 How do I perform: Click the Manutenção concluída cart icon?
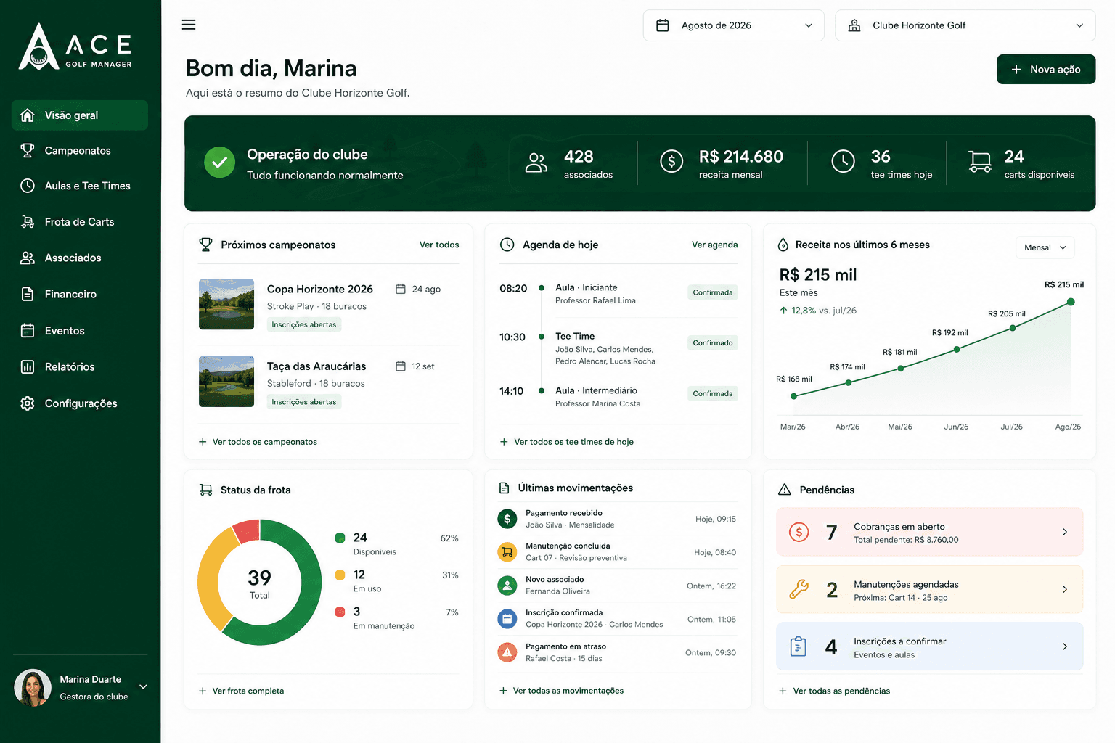[507, 552]
